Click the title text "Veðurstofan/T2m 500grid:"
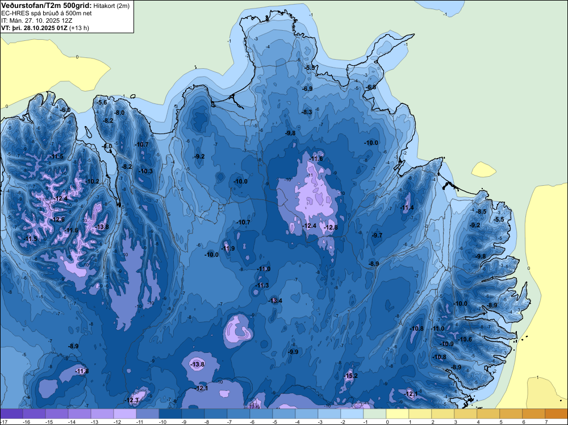 point(47,5)
